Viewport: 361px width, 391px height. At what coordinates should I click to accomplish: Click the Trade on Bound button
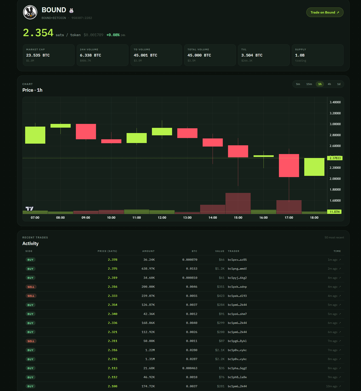click(x=325, y=12)
